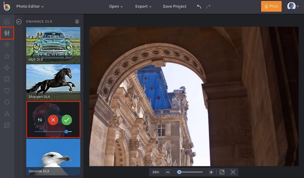
Task: Adjust the zoom level slider
Action: coord(190,172)
